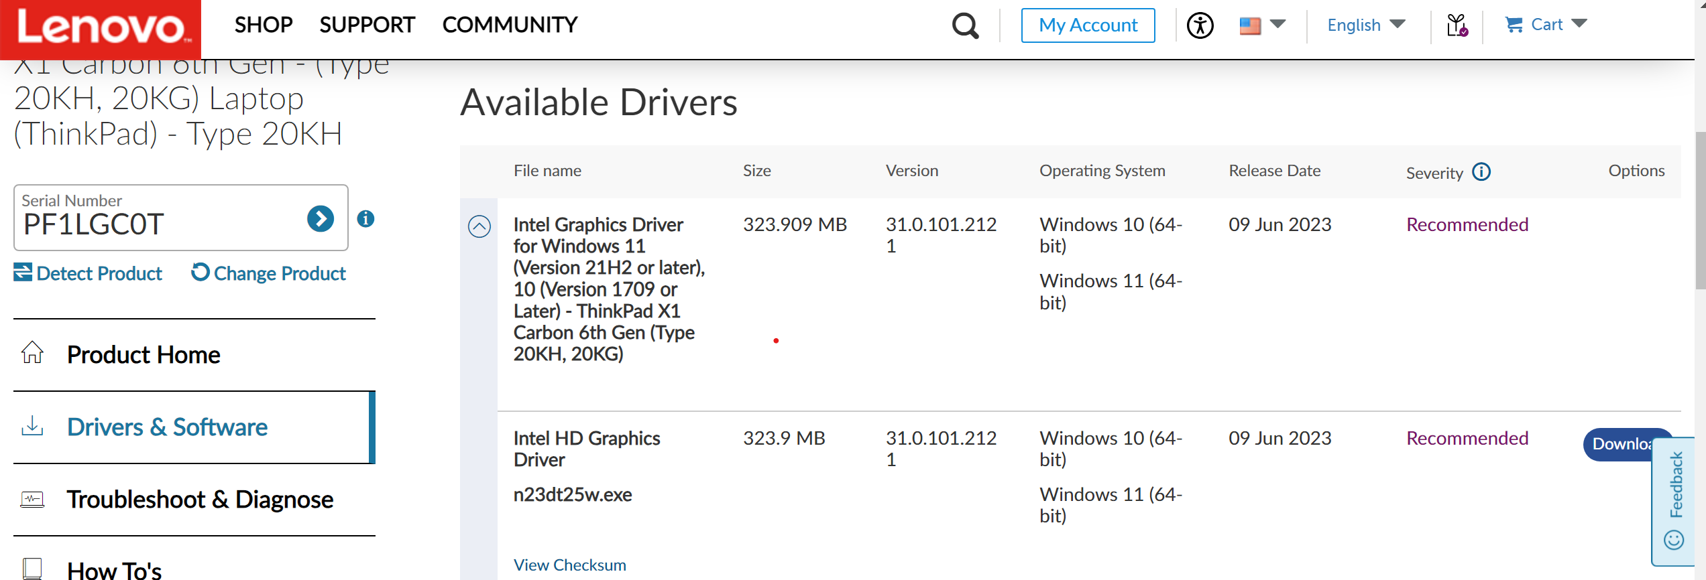Collapse the Intel Graphics Driver row
Viewport: 1706px width, 580px height.
pyautogui.click(x=479, y=226)
